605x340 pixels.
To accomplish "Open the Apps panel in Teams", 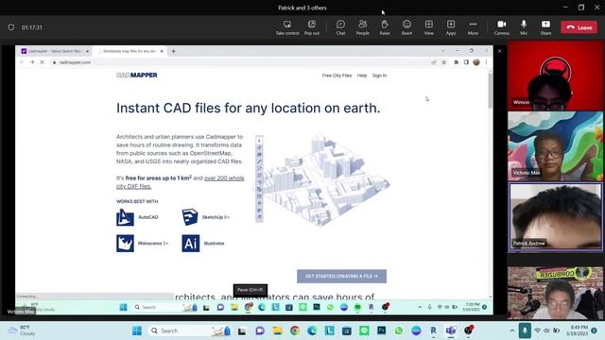I will click(x=451, y=27).
